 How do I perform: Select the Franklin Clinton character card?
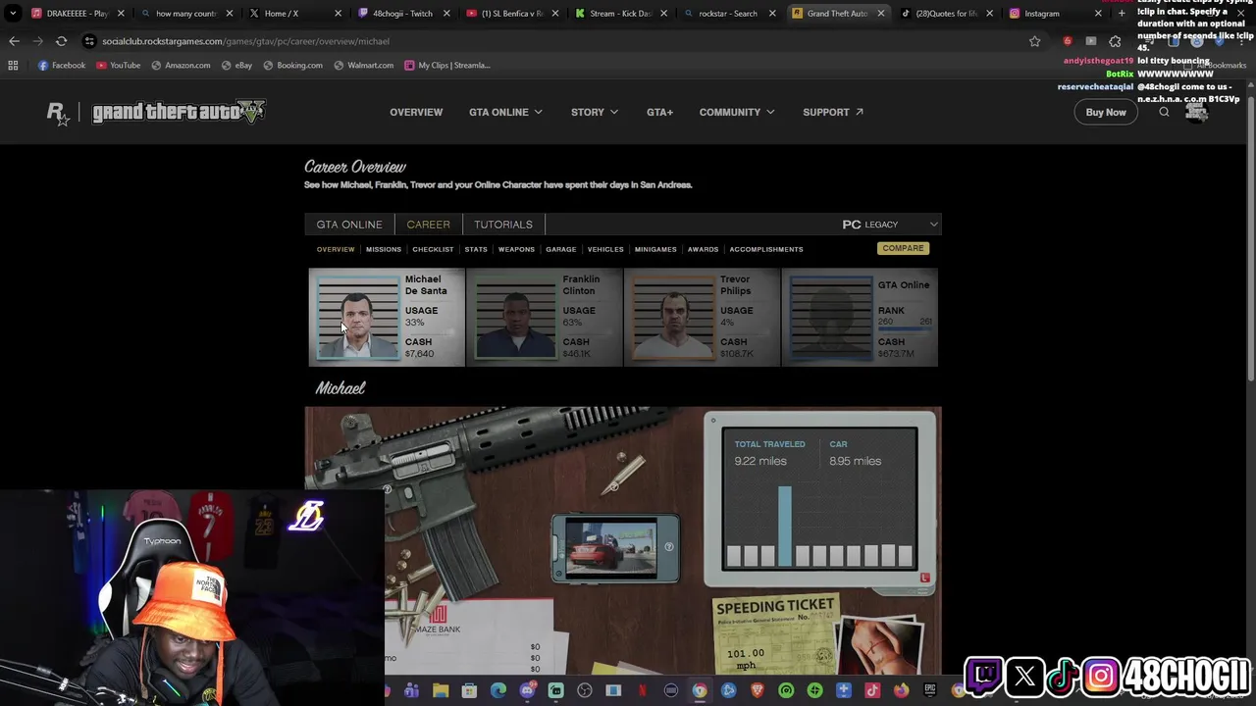point(545,317)
